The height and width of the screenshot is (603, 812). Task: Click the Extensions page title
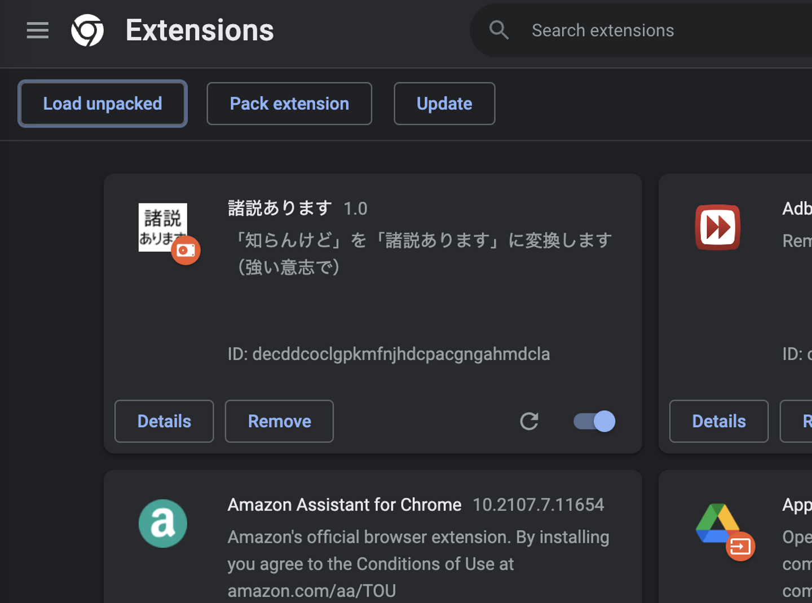point(200,30)
